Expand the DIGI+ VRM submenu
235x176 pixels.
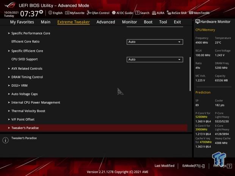tap(18, 86)
